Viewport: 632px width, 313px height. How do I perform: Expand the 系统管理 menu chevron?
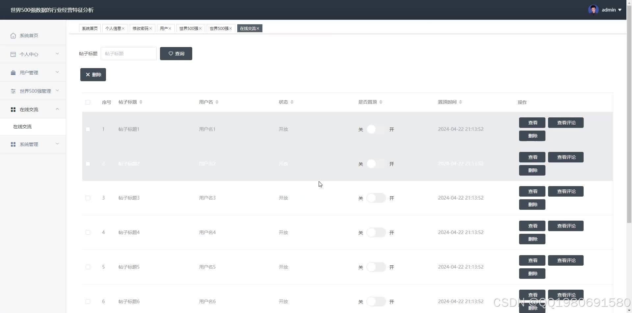tap(57, 144)
